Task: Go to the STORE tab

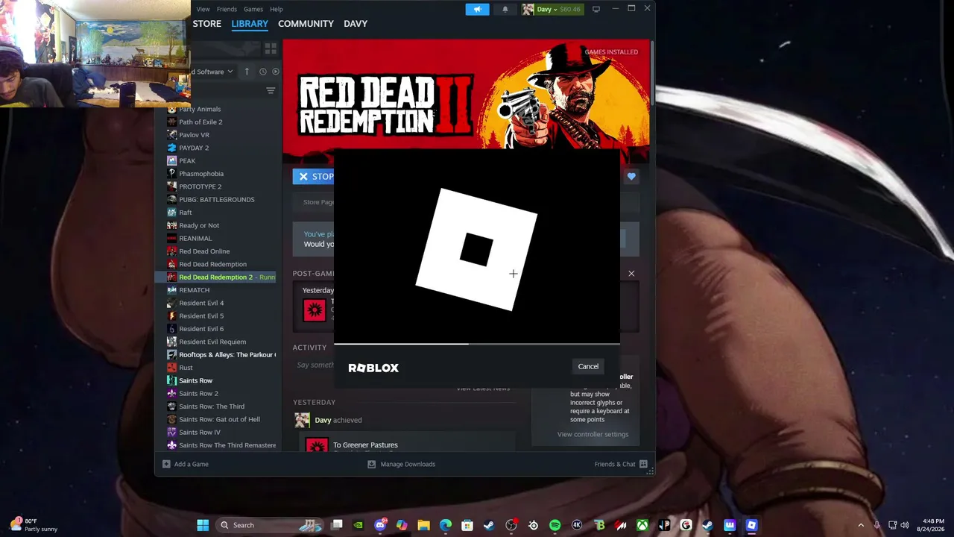Action: click(x=207, y=24)
